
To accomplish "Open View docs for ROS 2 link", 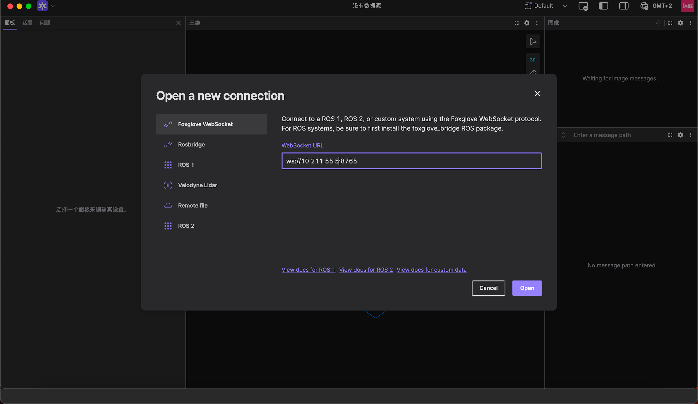I will [x=366, y=269].
